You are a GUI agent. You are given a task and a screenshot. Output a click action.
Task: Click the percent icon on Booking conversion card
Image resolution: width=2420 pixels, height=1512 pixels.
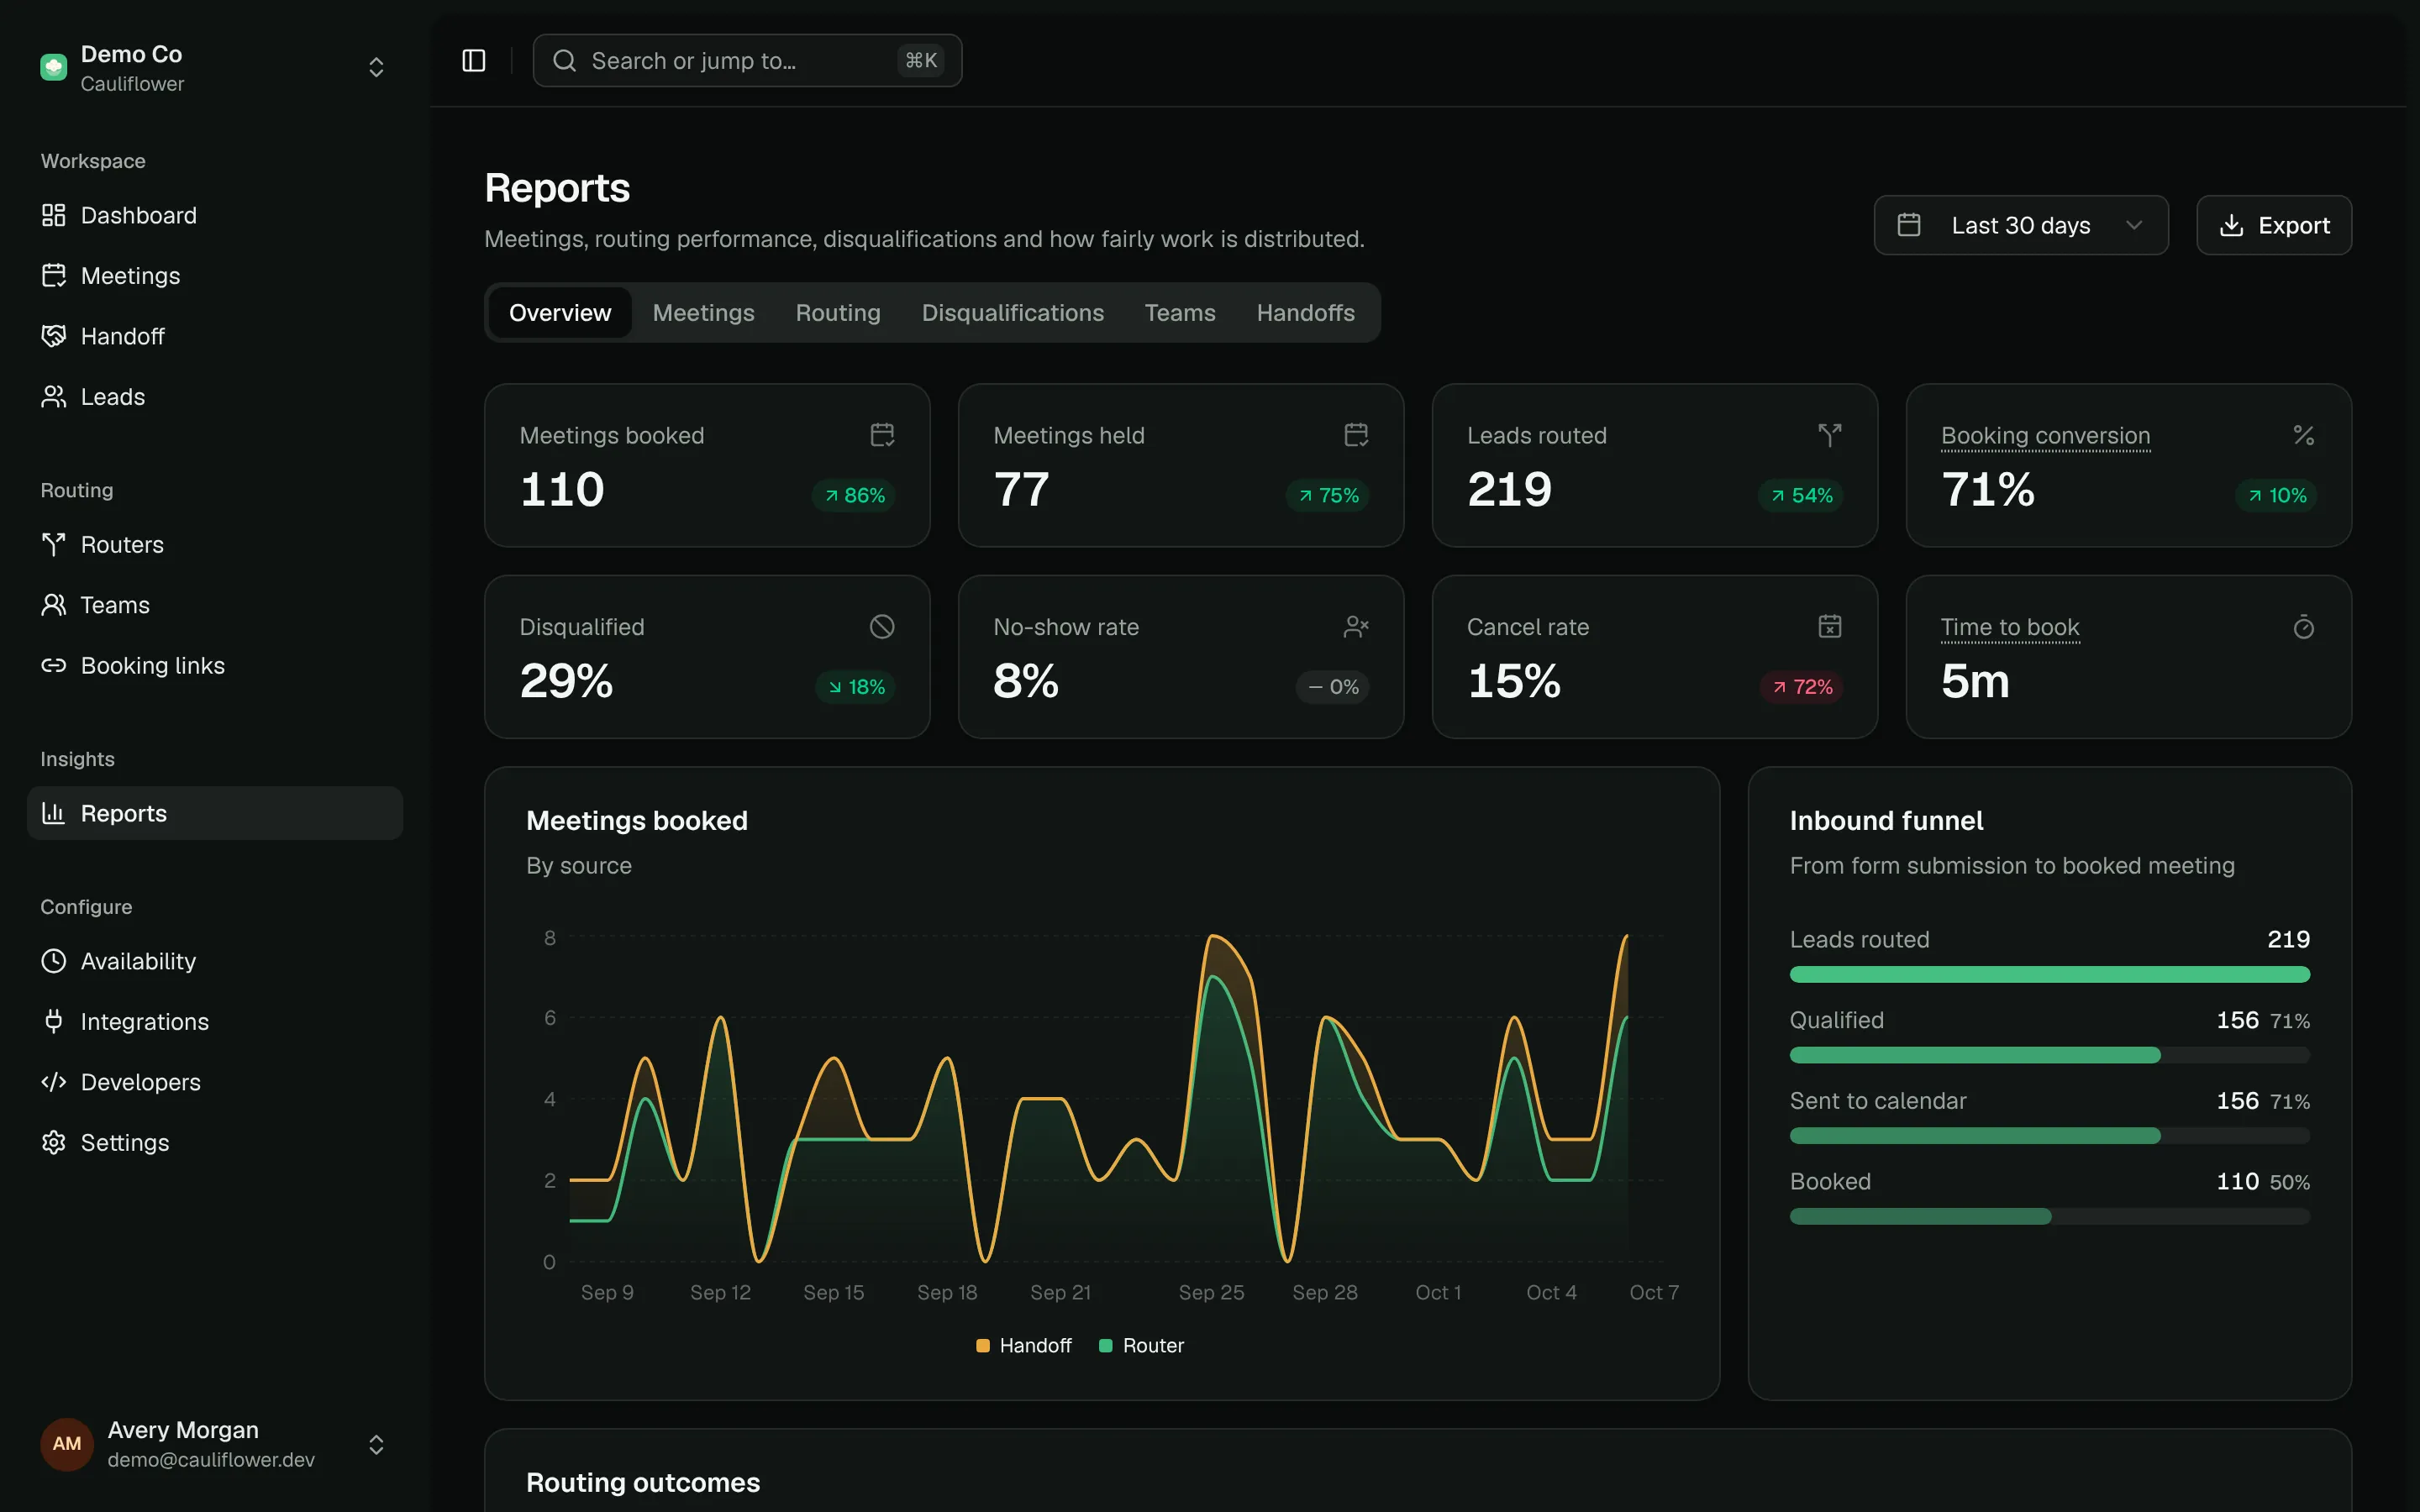[x=2303, y=435]
